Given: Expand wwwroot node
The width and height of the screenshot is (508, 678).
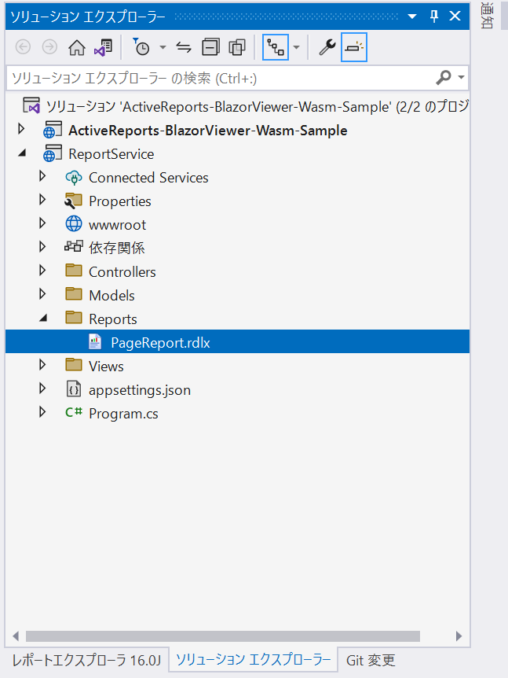Looking at the screenshot, I should pyautogui.click(x=42, y=223).
